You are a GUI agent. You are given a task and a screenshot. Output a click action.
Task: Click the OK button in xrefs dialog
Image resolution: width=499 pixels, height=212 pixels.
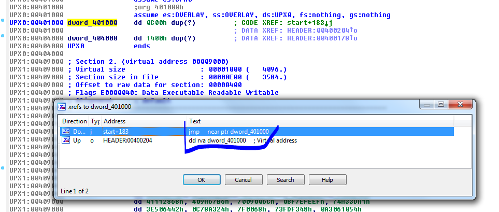[202, 180]
